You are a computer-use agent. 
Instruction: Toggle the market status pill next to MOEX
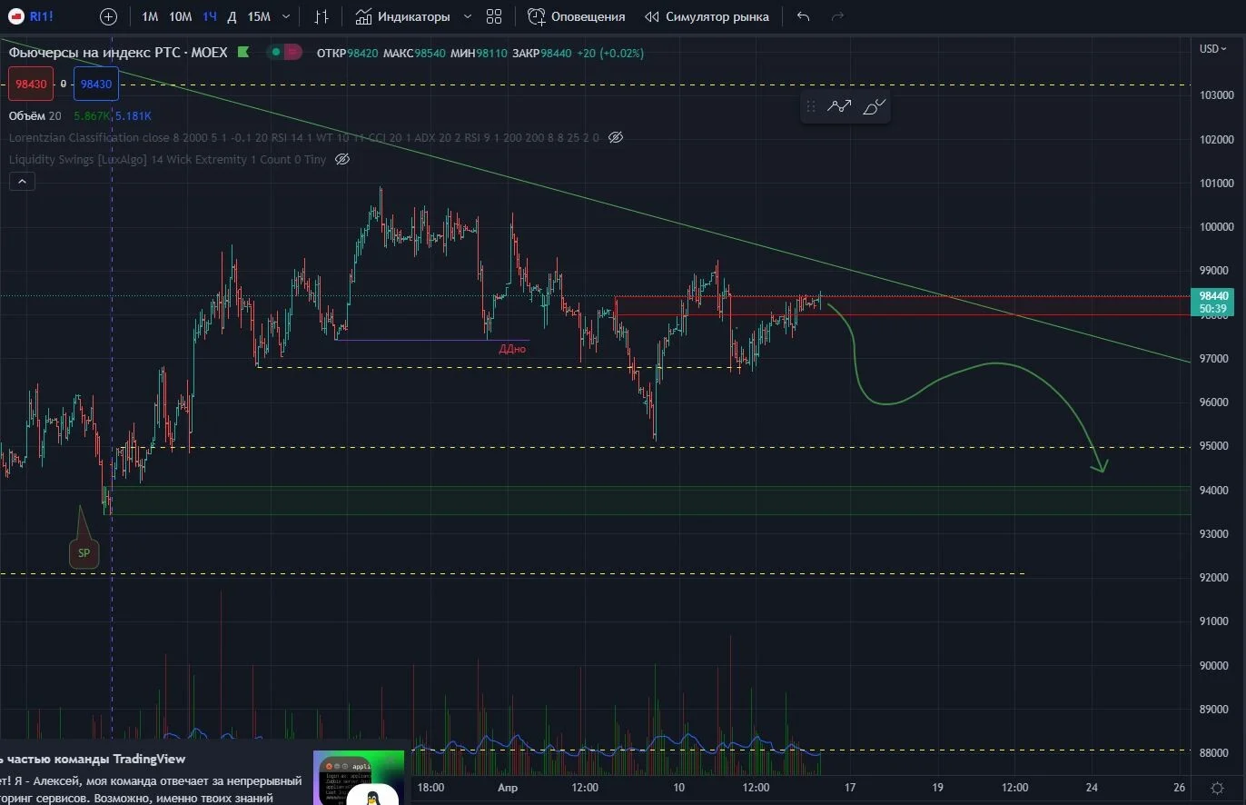[285, 53]
